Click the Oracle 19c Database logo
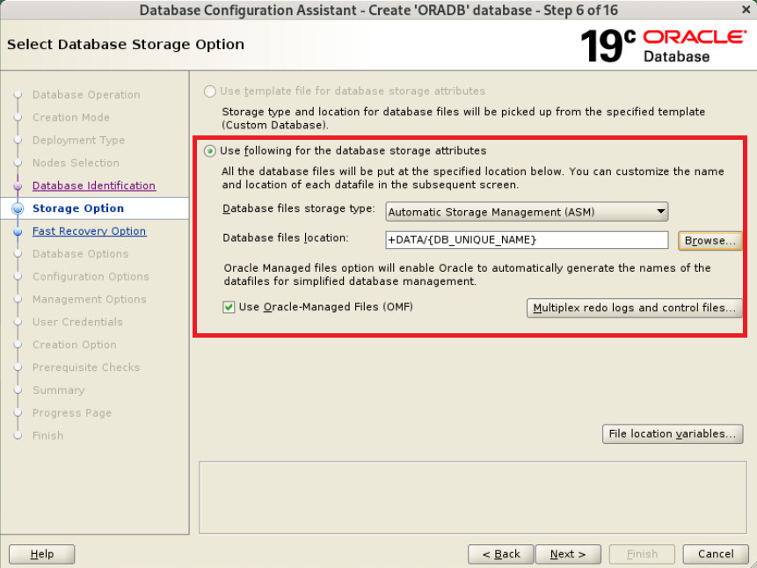 663,46
